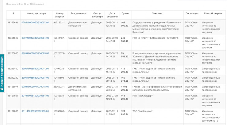Image resolution: width=227 pixels, height=125 pixels.
Task: Click contract number 230640038580/230007/00
Action: pyautogui.click(x=35, y=78)
